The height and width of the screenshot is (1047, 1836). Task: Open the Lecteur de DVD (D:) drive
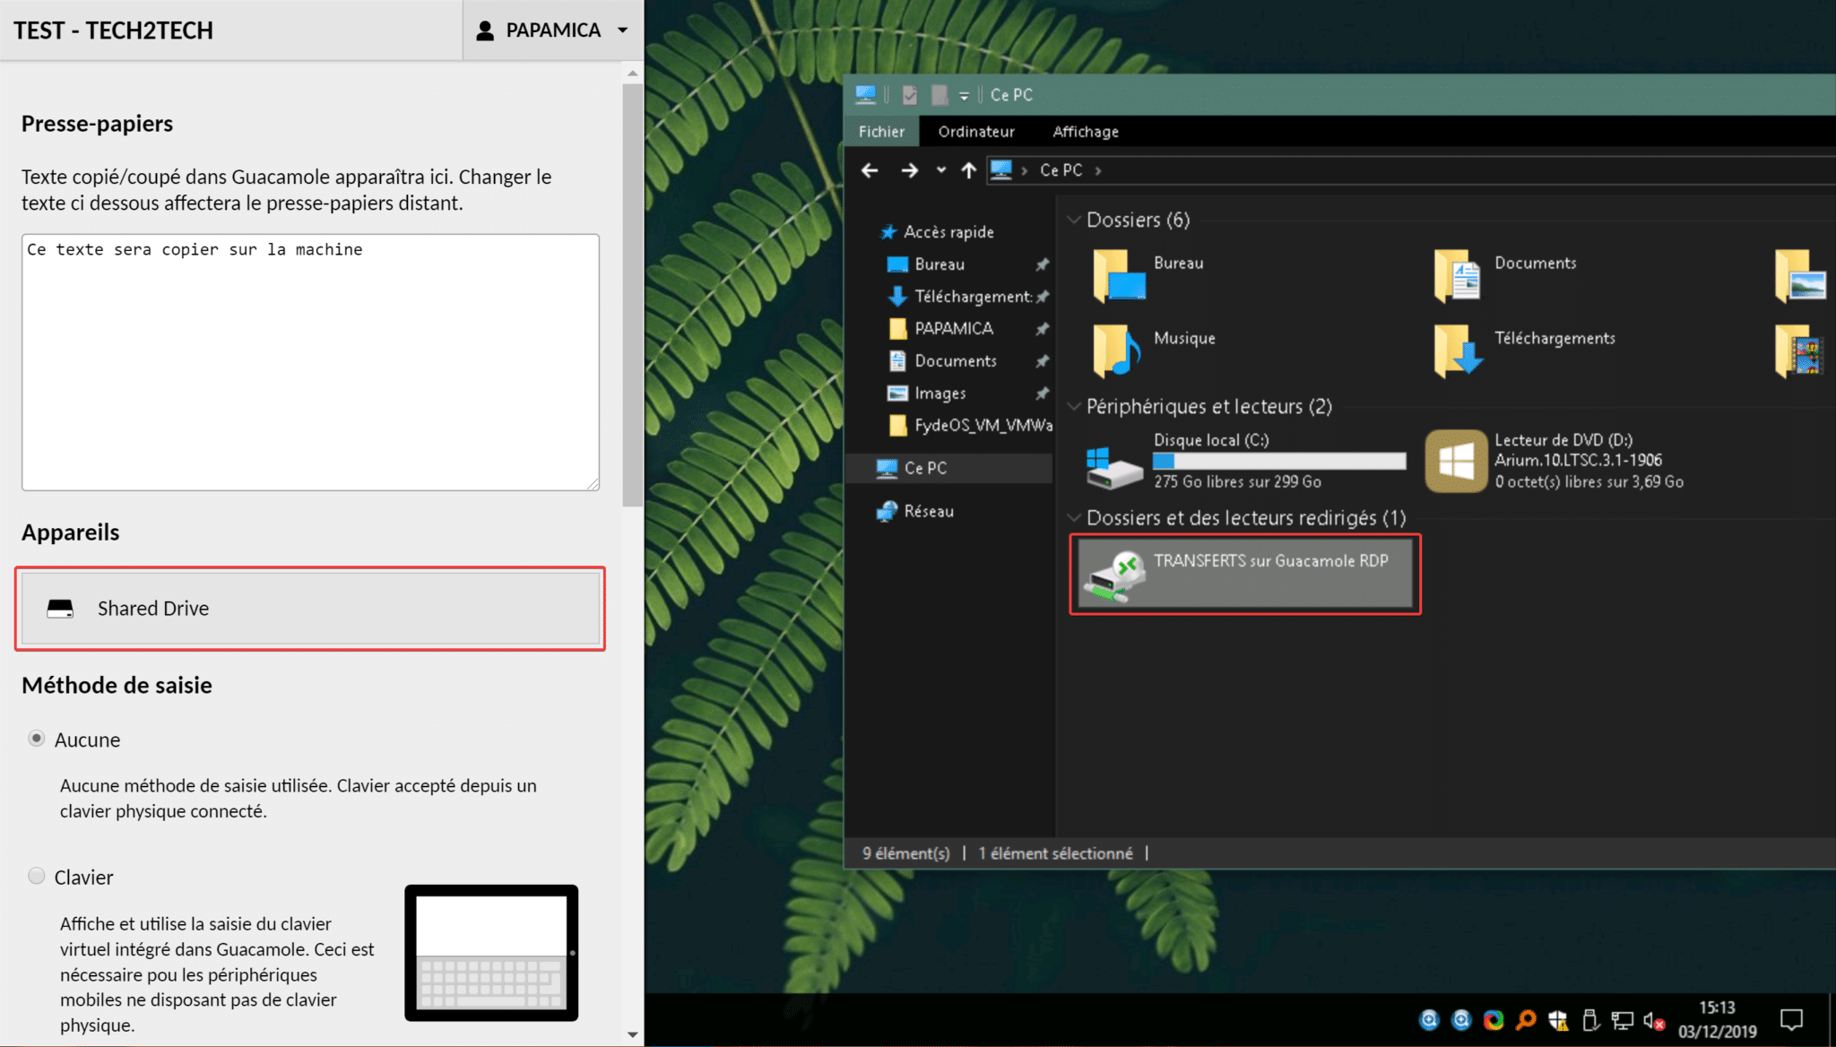pos(1456,462)
